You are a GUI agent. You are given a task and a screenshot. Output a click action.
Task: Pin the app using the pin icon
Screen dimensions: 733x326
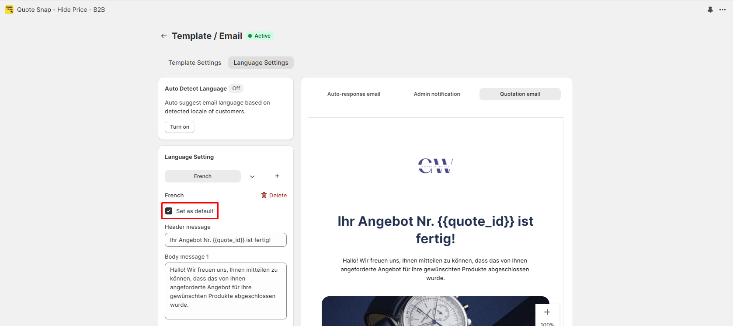tap(710, 10)
